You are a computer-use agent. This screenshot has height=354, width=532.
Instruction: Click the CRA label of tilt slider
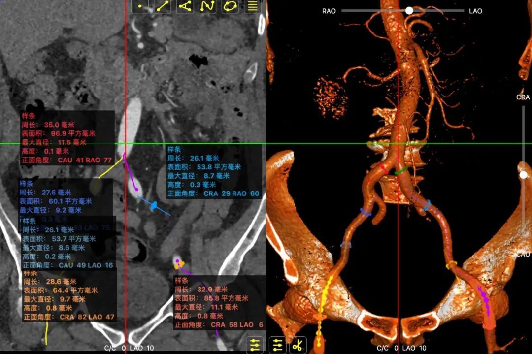point(523,97)
